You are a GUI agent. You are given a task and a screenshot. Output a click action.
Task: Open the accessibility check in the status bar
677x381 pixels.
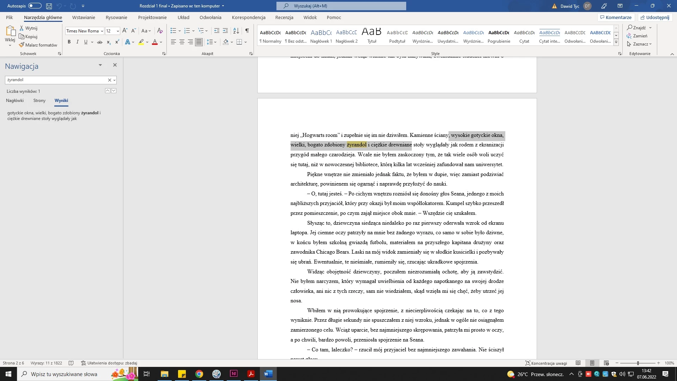point(109,363)
